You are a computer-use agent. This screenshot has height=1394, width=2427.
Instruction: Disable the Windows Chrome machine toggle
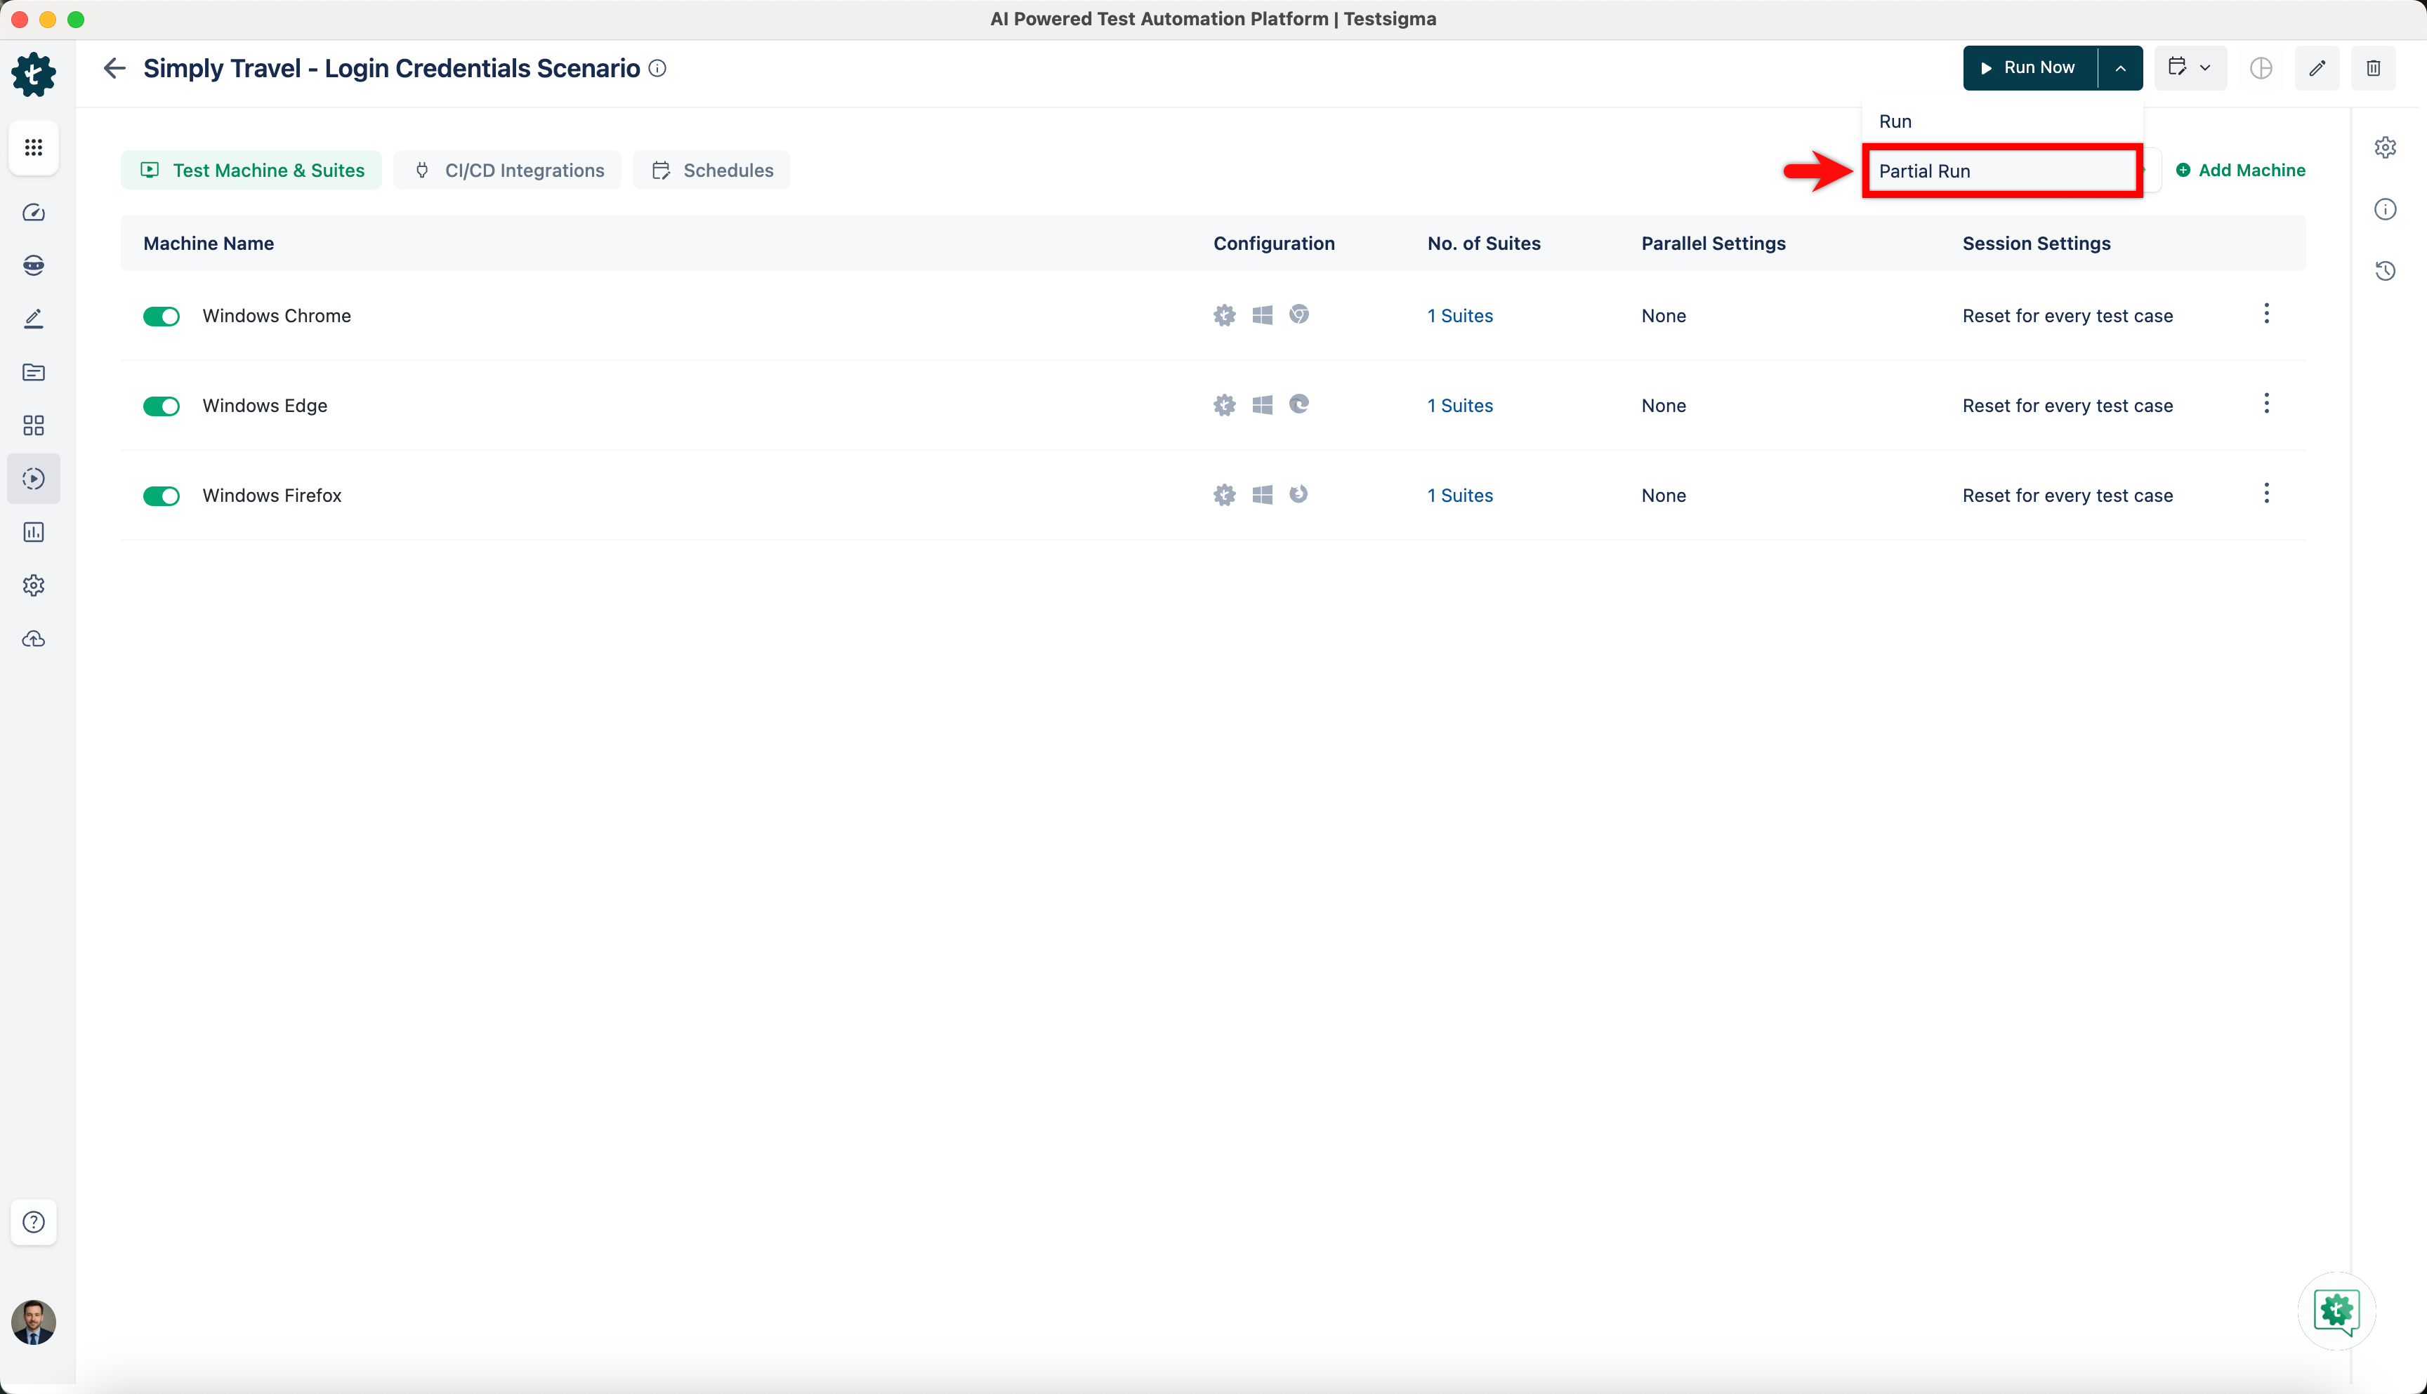(161, 317)
